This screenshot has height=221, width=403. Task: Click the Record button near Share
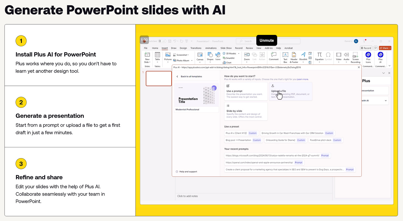tap(366, 48)
